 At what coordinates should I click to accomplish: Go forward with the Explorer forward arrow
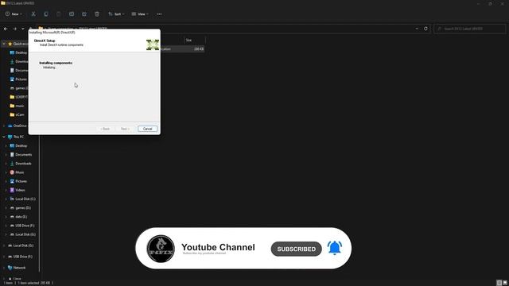point(14,29)
